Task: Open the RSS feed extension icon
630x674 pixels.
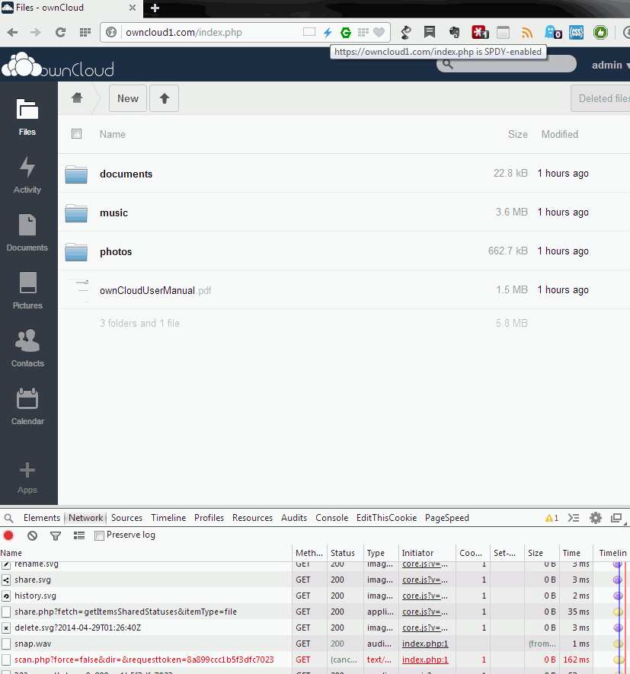Action: pos(527,32)
